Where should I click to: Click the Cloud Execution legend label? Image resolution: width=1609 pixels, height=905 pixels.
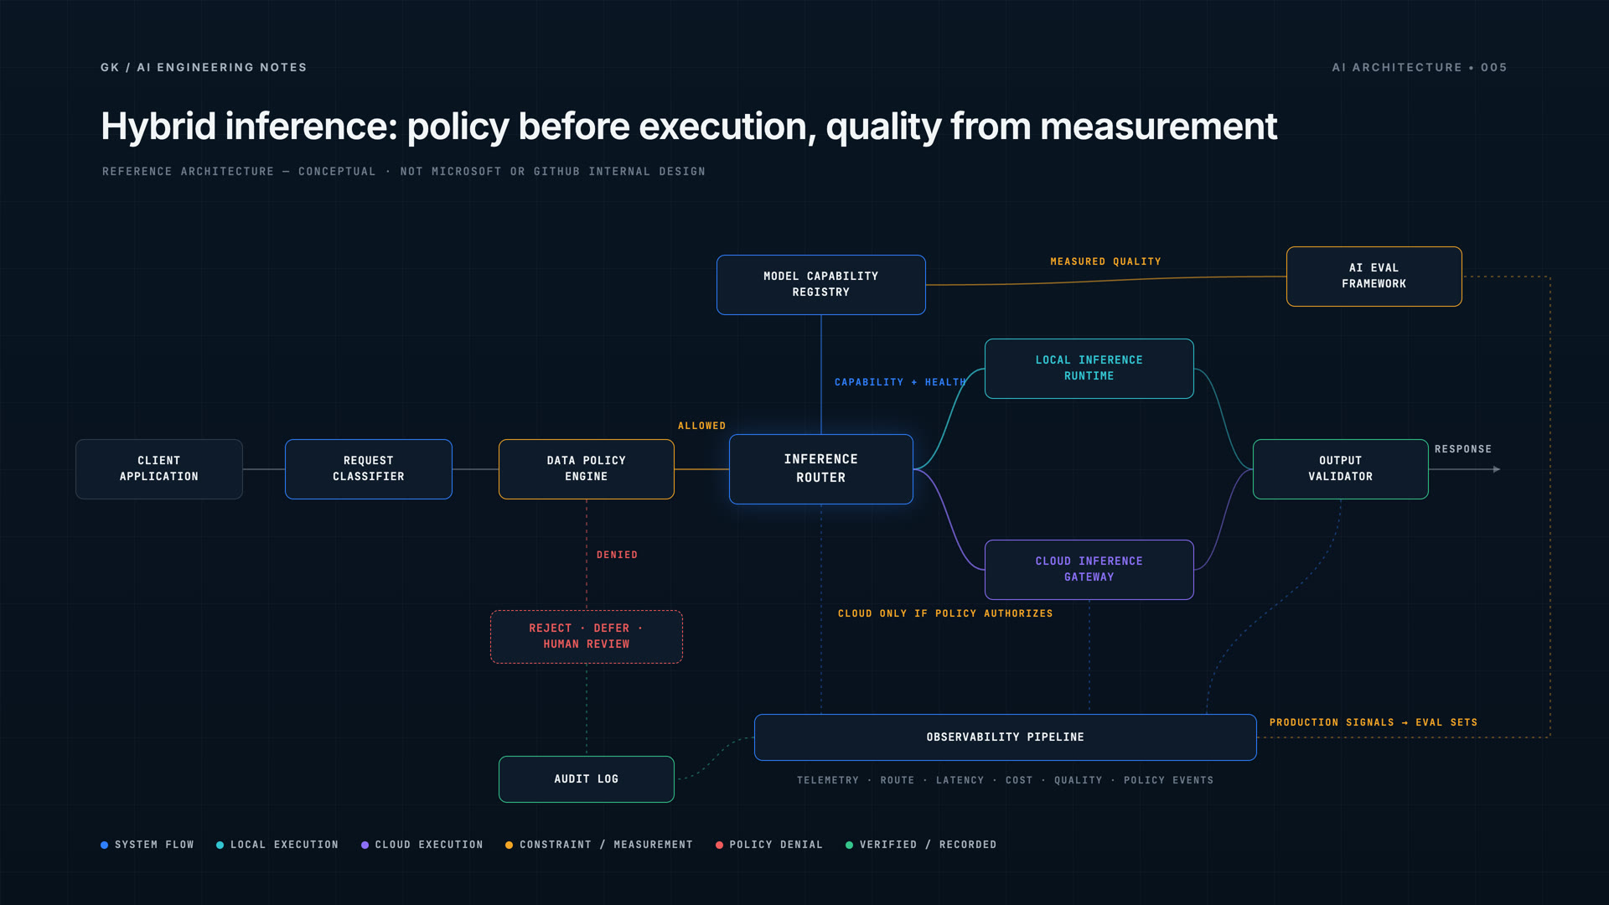point(429,845)
